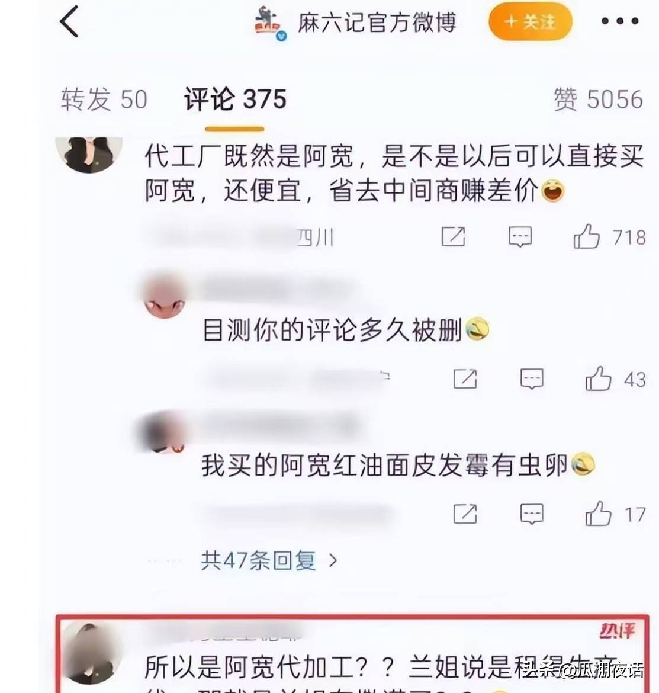Open the three-dot more options menu
This screenshot has width=659, height=693.
[620, 21]
